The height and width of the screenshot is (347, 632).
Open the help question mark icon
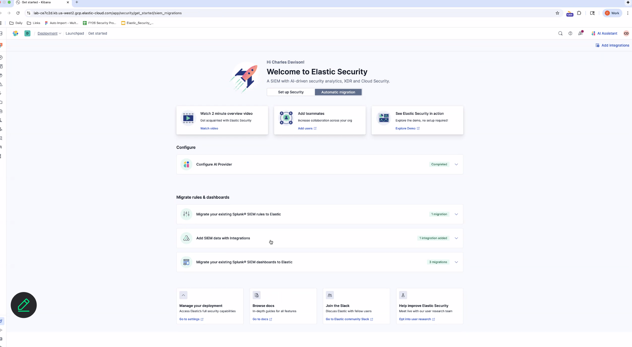[x=570, y=33]
